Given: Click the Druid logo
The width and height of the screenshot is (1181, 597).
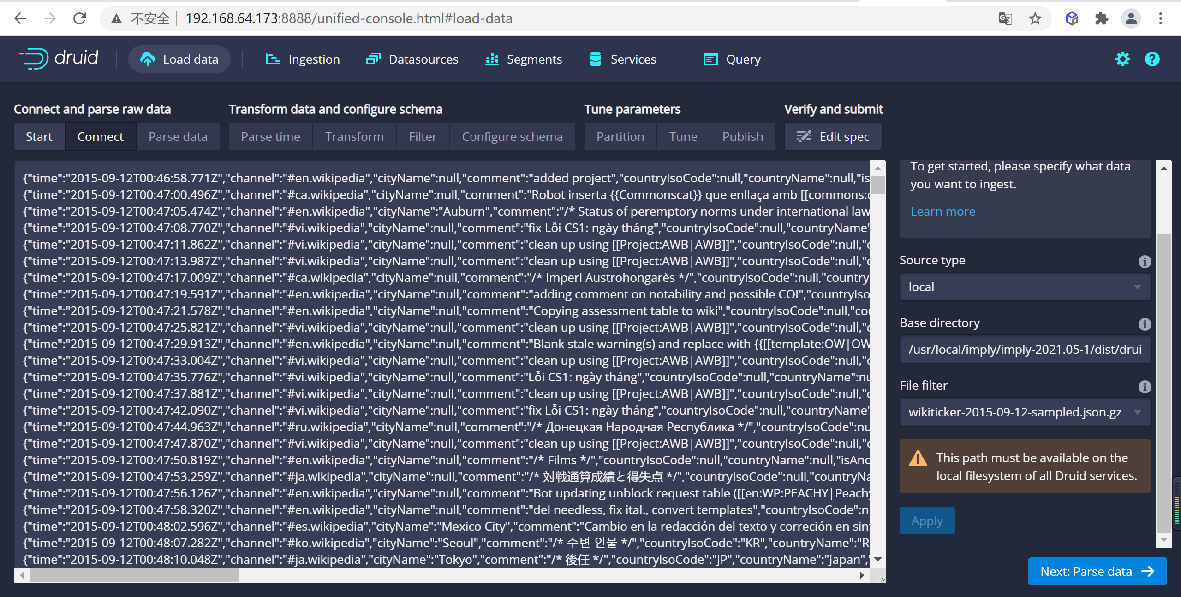Looking at the screenshot, I should tap(59, 59).
